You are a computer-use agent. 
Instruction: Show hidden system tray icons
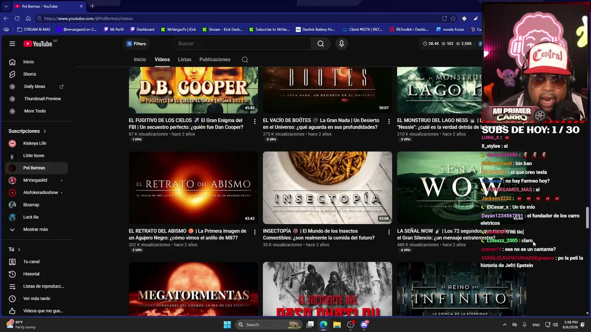tap(505, 325)
